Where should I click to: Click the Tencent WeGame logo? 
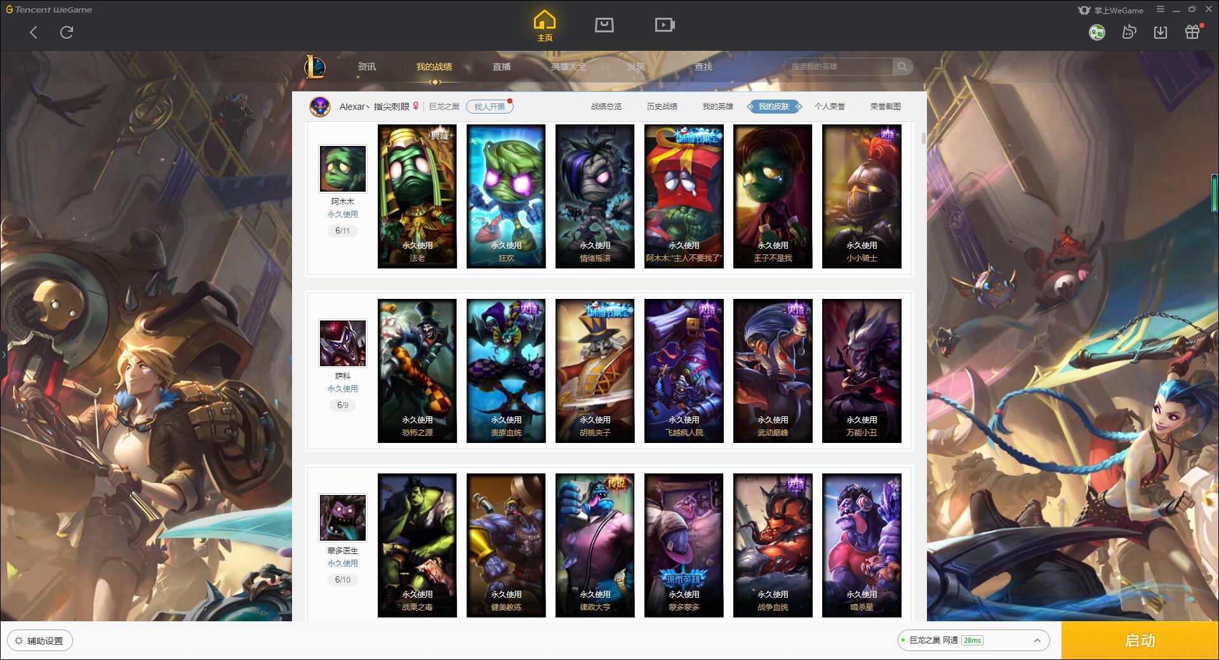coord(50,10)
